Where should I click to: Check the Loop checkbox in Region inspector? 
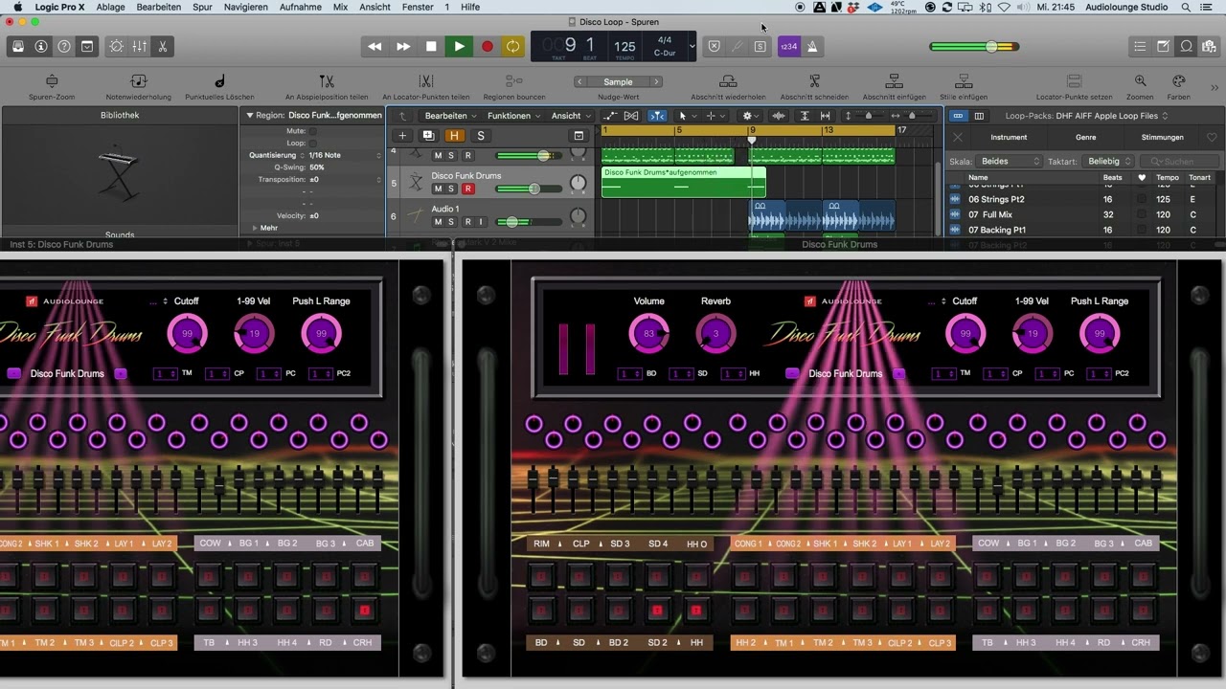[312, 144]
